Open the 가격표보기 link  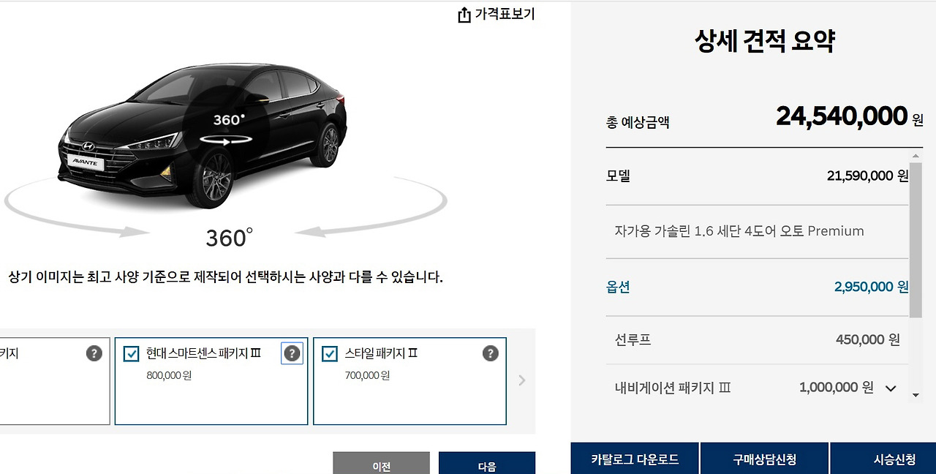(x=505, y=14)
